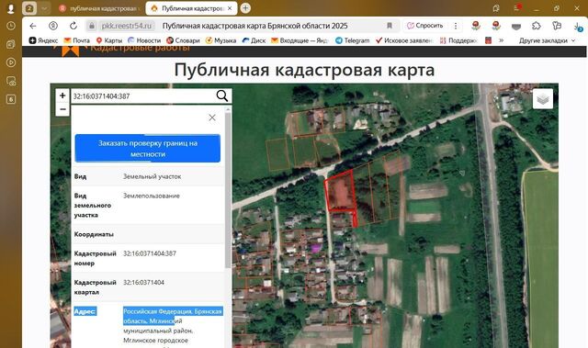Open the tabs panel icon in sidebar
Screen dimensions: 588x348
tap(11, 44)
